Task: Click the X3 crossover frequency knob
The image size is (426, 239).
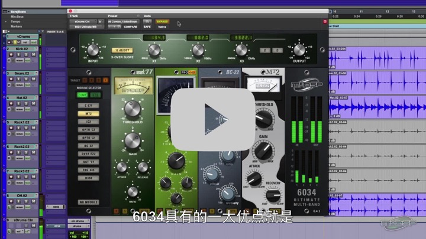Action: click(241, 50)
